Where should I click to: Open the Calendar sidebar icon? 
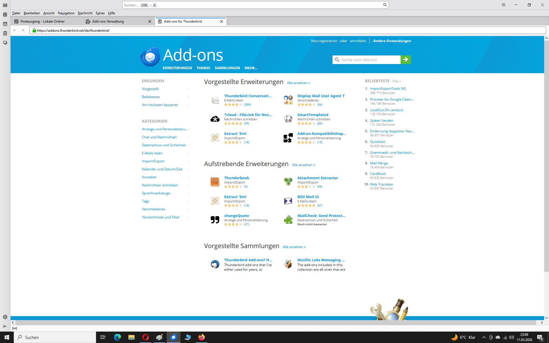pos(5,24)
